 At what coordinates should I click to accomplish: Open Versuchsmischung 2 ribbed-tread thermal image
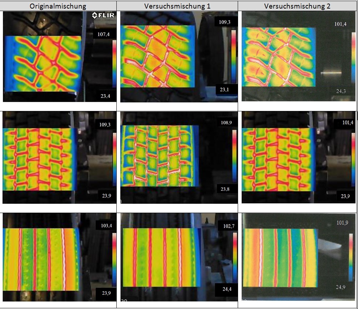pos(299,257)
